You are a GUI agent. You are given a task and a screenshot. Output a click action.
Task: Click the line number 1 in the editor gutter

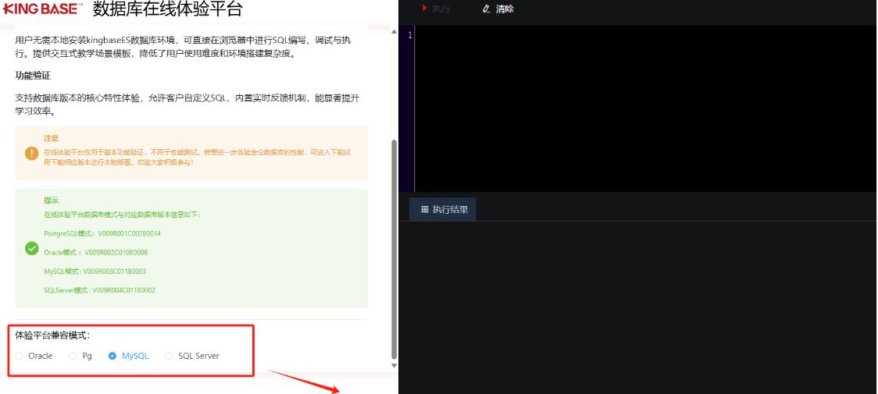click(410, 35)
